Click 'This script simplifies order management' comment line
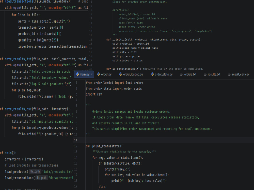 (152, 129)
